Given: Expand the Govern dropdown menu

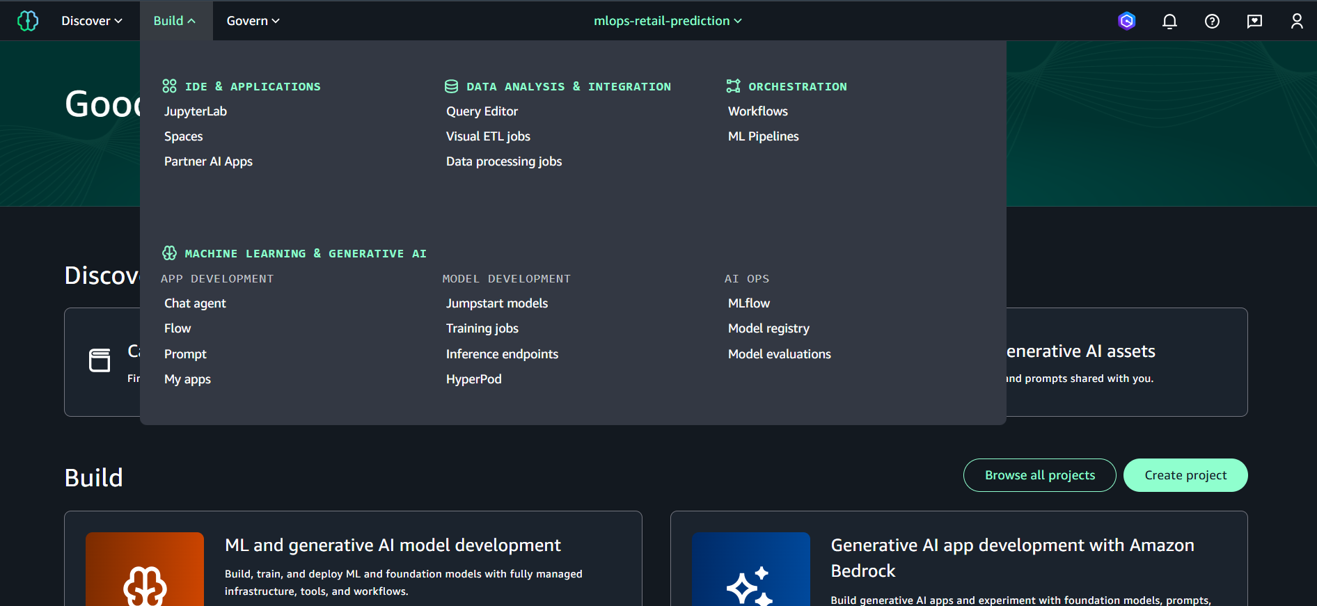Looking at the screenshot, I should [x=253, y=21].
